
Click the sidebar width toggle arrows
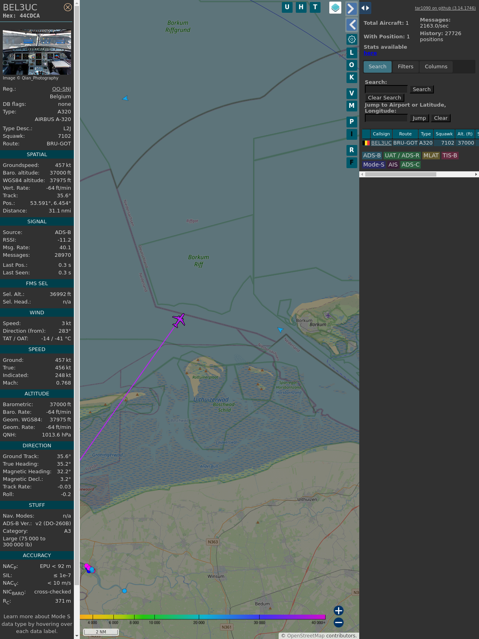point(365,8)
